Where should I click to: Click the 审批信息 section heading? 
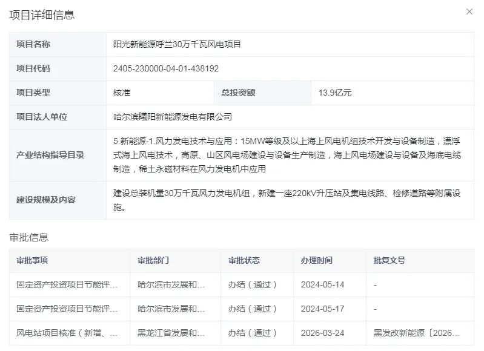point(28,237)
